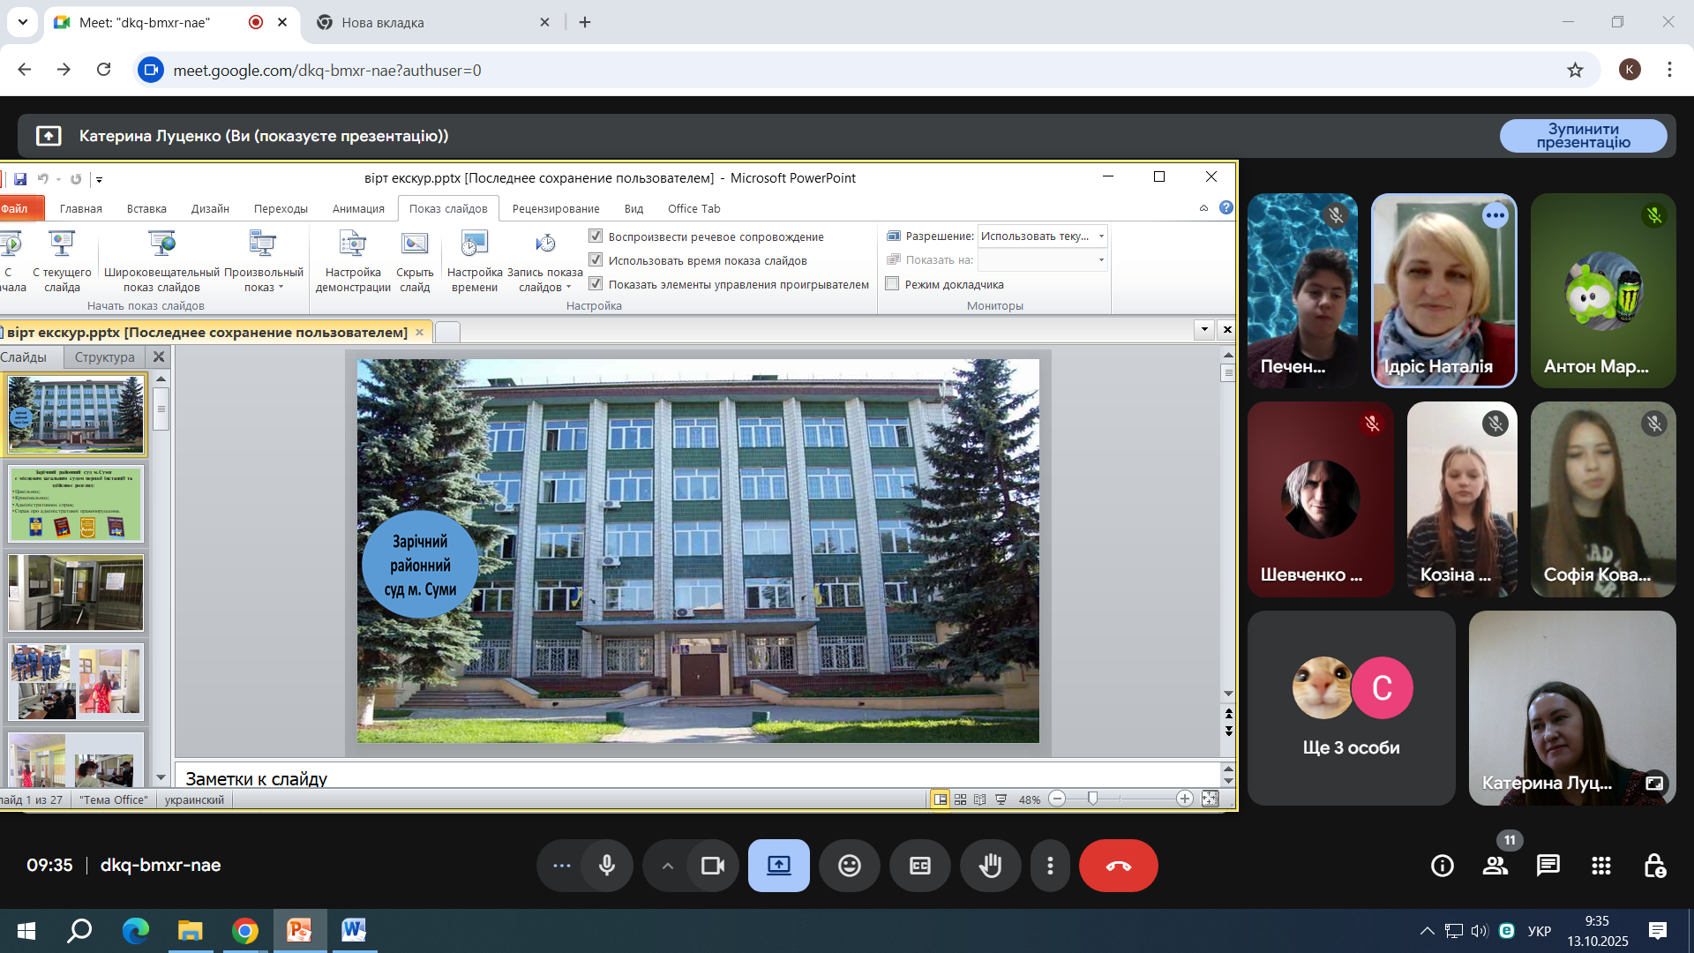Turn off camera in Meet toolbar

(712, 866)
